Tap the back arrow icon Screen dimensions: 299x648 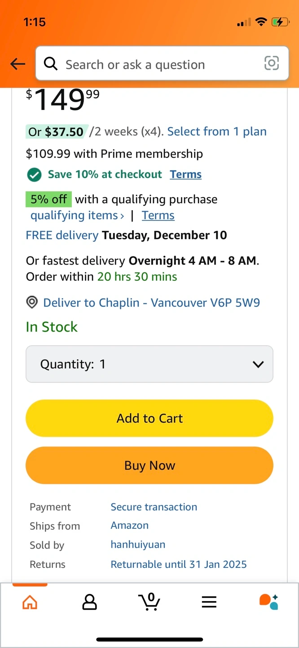pos(18,64)
